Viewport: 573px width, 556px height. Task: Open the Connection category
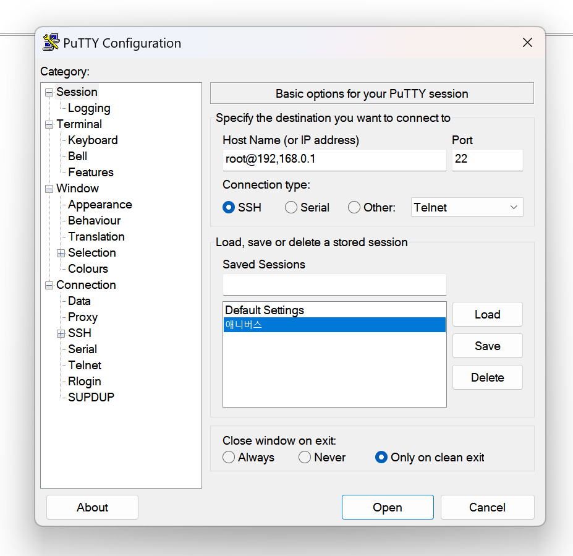coord(87,284)
